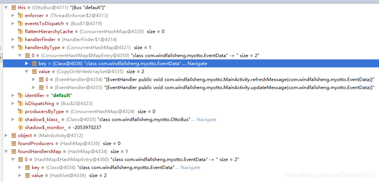Click the identifier field icon
The height and width of the screenshot is (182, 379).
(x=21, y=96)
